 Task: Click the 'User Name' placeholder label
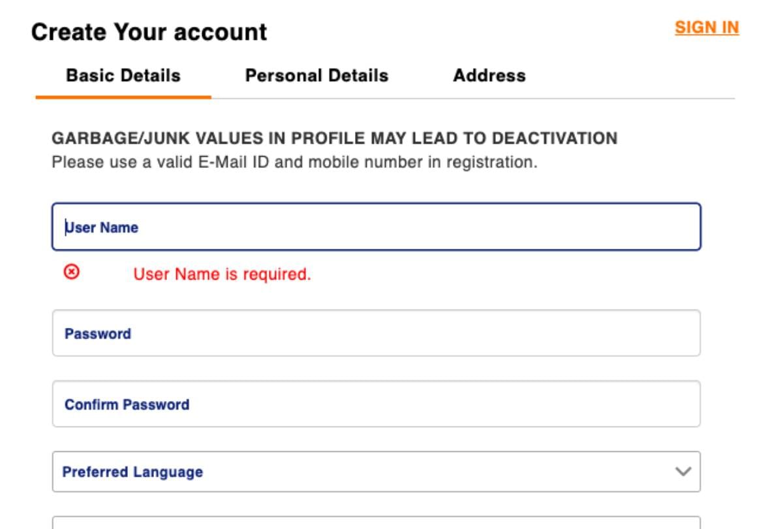(102, 227)
